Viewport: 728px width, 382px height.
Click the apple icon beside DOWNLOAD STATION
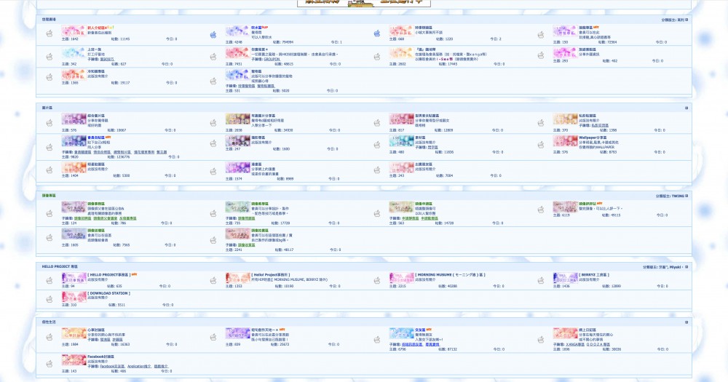50,299
